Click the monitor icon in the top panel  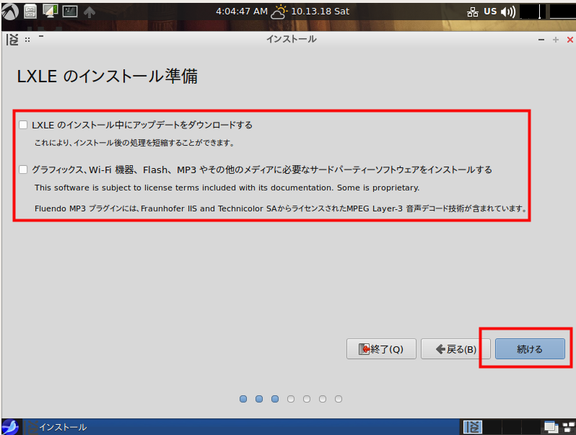tap(50, 11)
